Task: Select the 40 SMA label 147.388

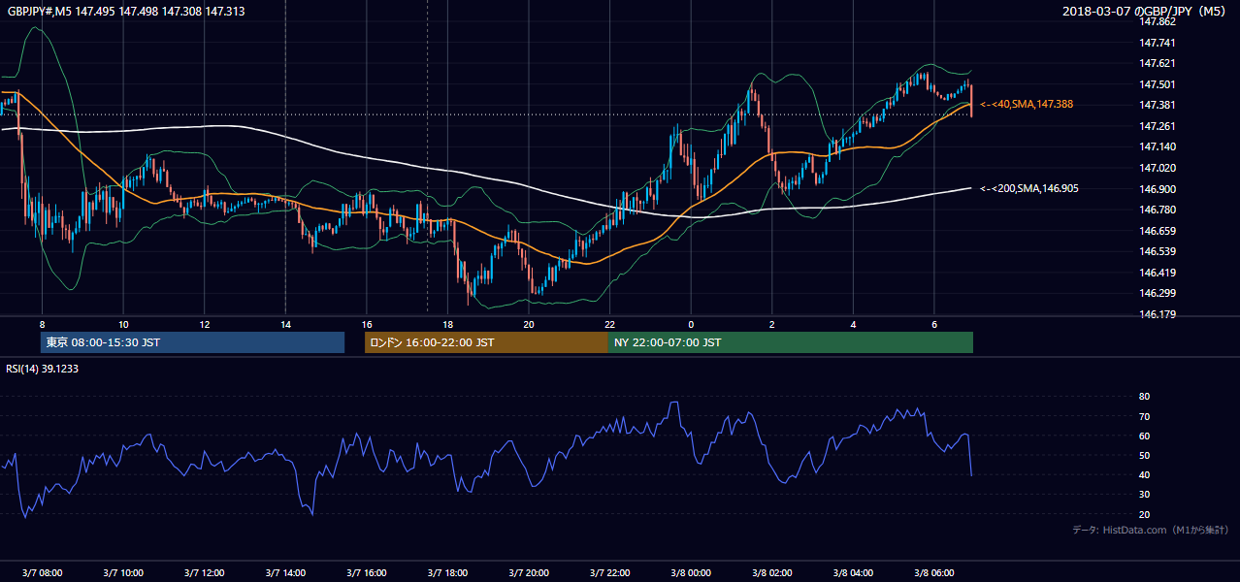Action: click(1027, 104)
